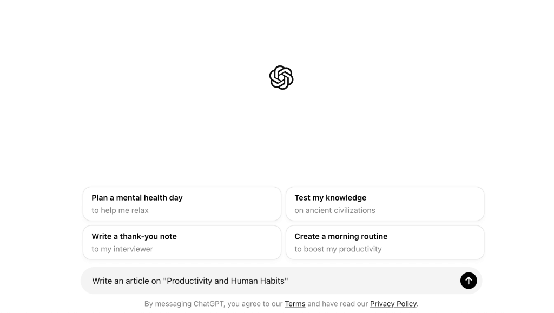Click the "to help me relax" subtitle

pos(120,210)
